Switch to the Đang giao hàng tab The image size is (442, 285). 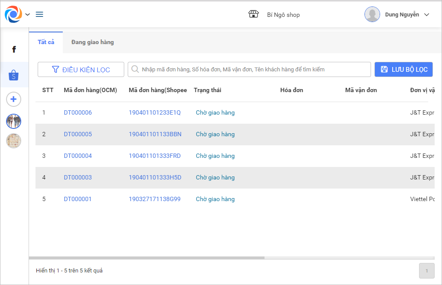click(93, 42)
